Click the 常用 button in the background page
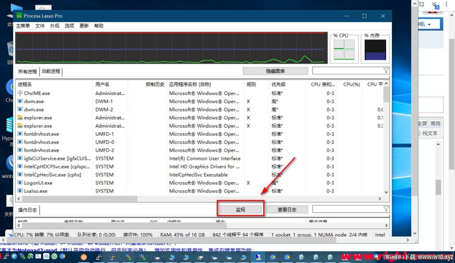 435,123
